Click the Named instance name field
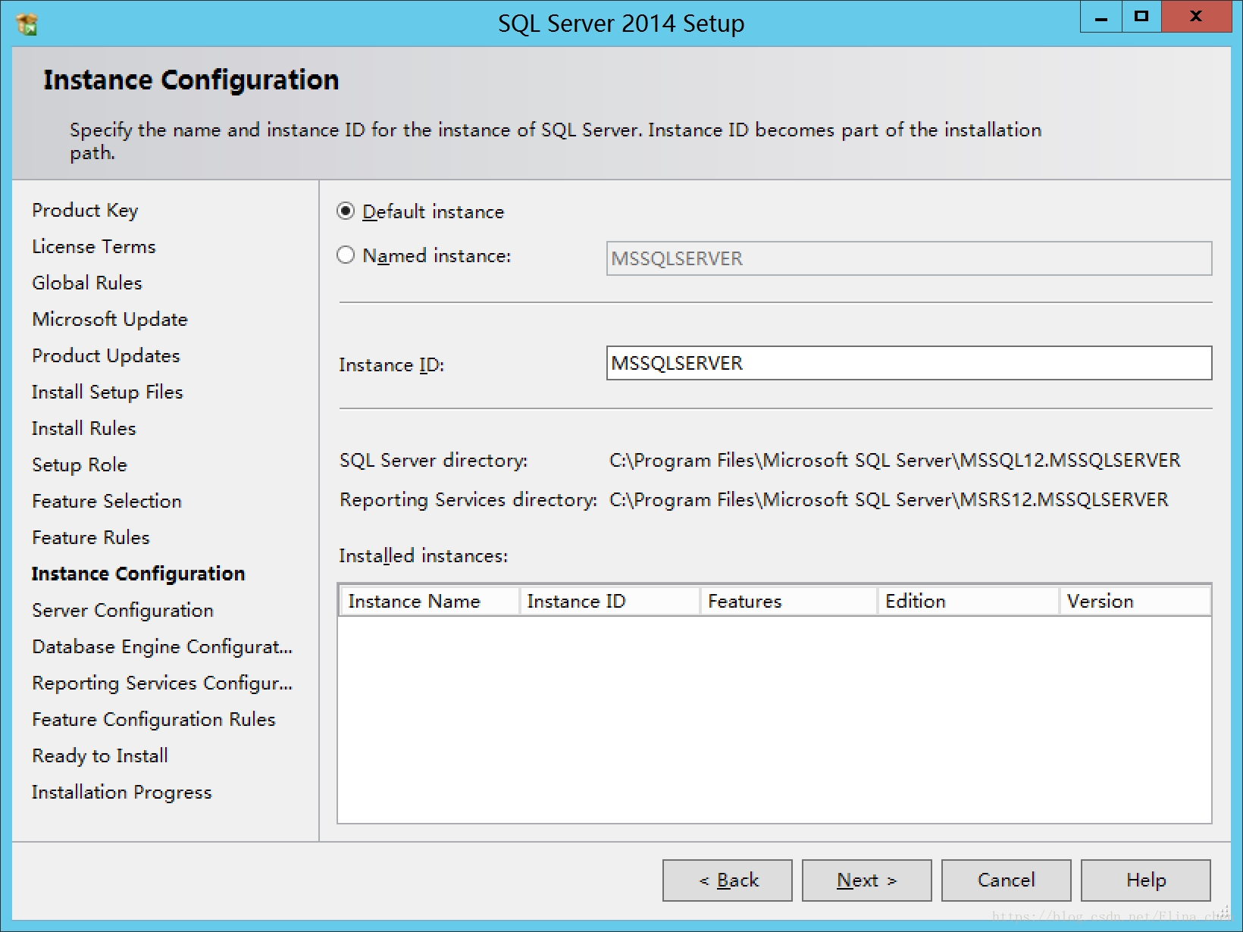The height and width of the screenshot is (932, 1243). [909, 258]
